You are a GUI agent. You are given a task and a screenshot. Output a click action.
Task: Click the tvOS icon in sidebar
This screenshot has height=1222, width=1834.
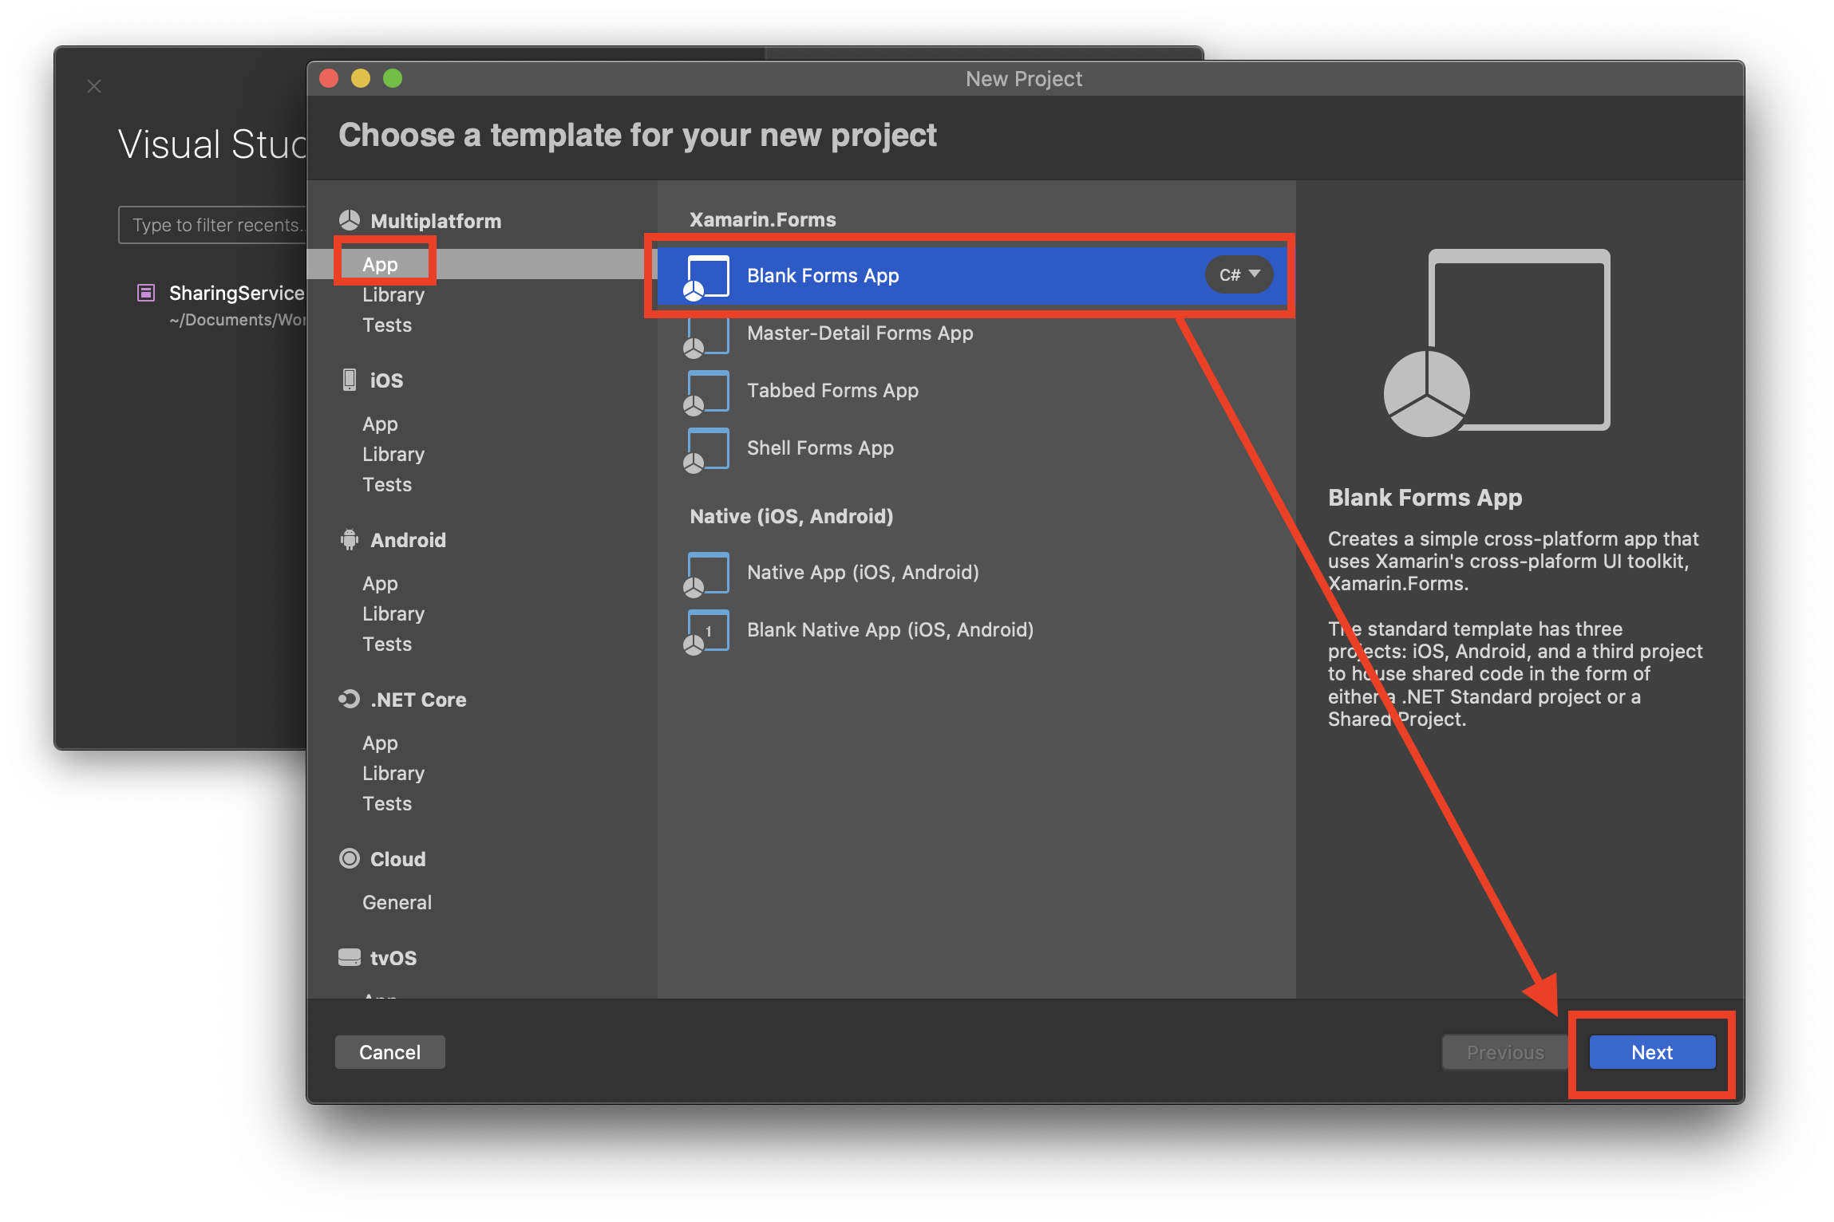pyautogui.click(x=350, y=957)
